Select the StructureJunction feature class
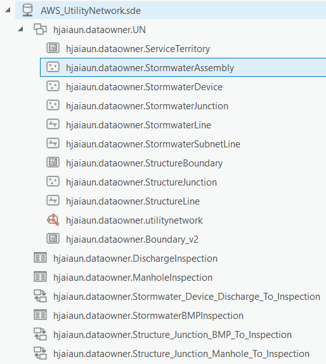 click(x=141, y=182)
